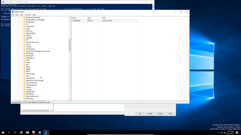Click the FilePicker folder icon
The image size is (241, 135).
24,31
